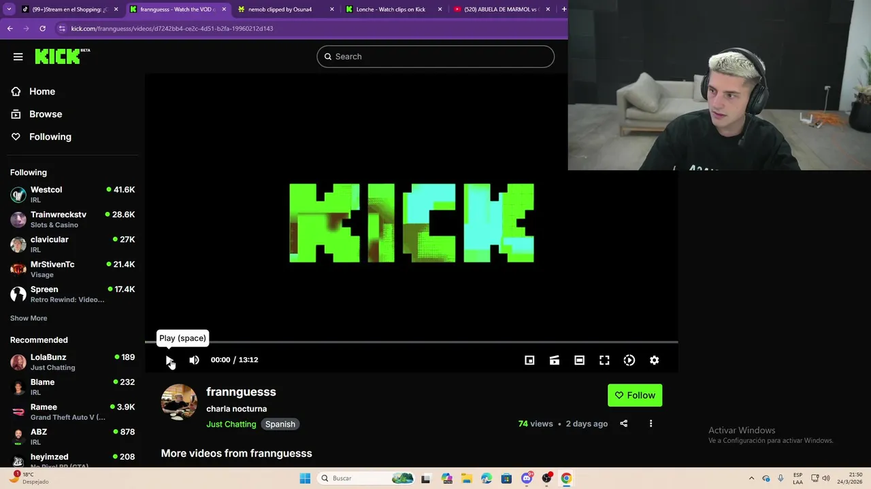Open Google Chrome from the taskbar
This screenshot has height=489, width=871.
pos(566,478)
